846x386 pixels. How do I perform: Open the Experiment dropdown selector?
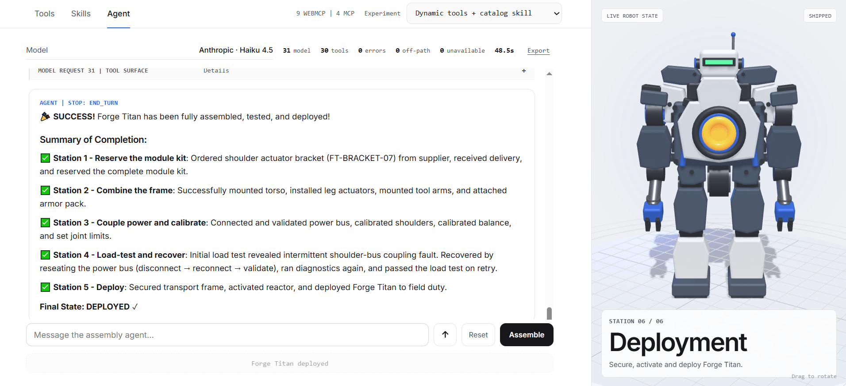[484, 13]
